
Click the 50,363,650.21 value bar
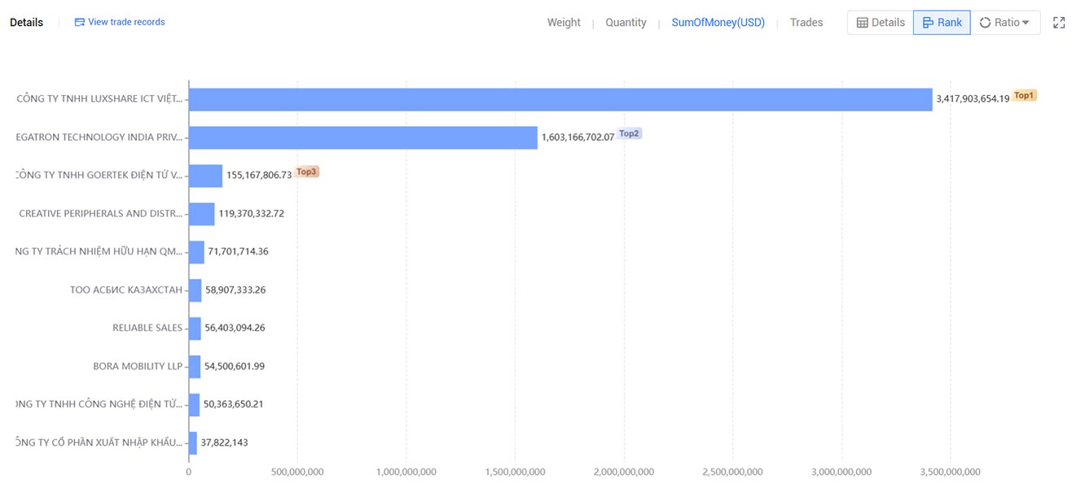(x=194, y=405)
